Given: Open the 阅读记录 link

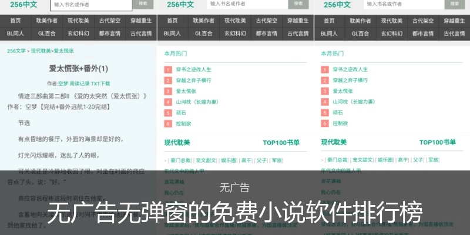Looking at the screenshot, I should point(79,83).
